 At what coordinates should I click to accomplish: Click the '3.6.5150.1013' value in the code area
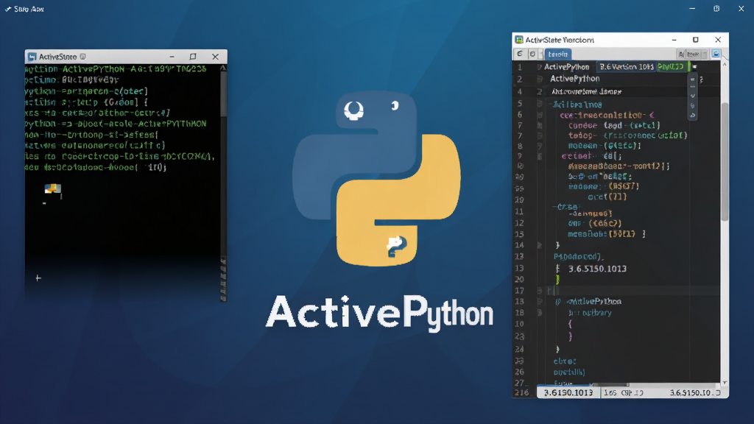(x=597, y=269)
